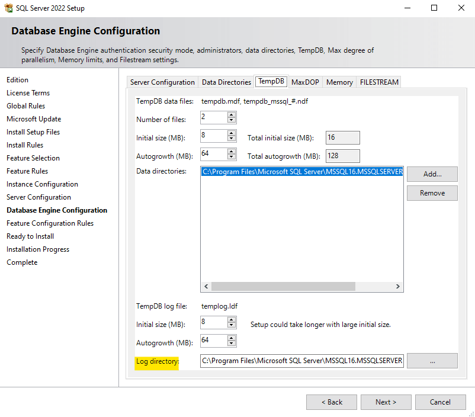Click Installation Progress step

click(38, 249)
